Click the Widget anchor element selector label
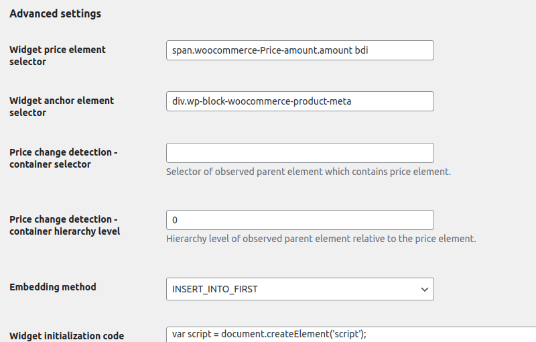Viewport: 536px width, 342px height. (62, 107)
